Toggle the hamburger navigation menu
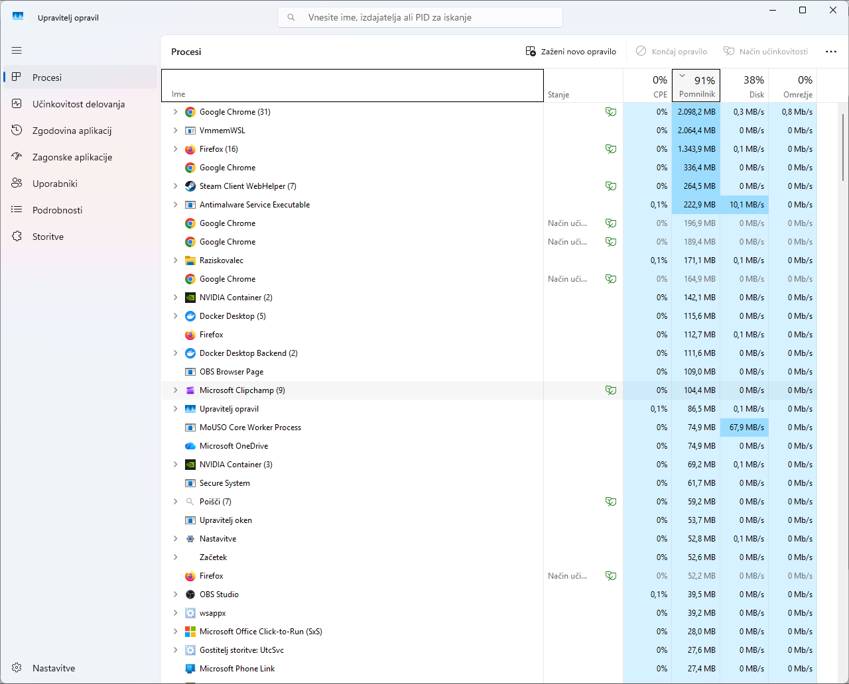This screenshot has width=849, height=684. click(x=17, y=50)
